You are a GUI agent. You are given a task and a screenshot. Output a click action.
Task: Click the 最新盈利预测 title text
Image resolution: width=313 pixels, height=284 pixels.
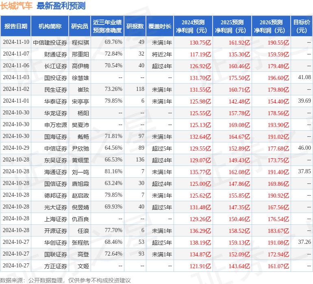(61, 6)
